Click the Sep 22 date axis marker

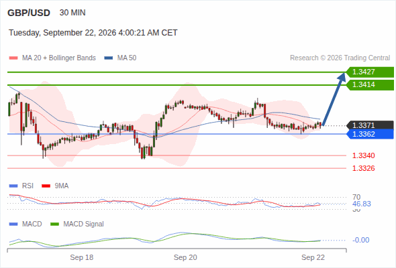pos(313,257)
